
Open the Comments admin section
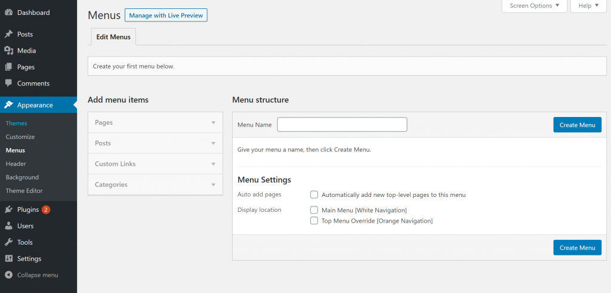pyautogui.click(x=33, y=84)
